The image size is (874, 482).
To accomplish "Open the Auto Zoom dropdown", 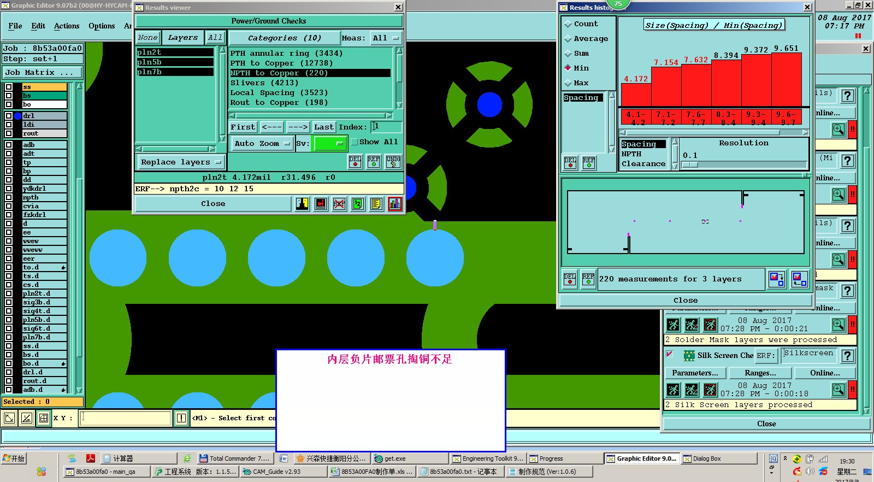I will [x=262, y=144].
